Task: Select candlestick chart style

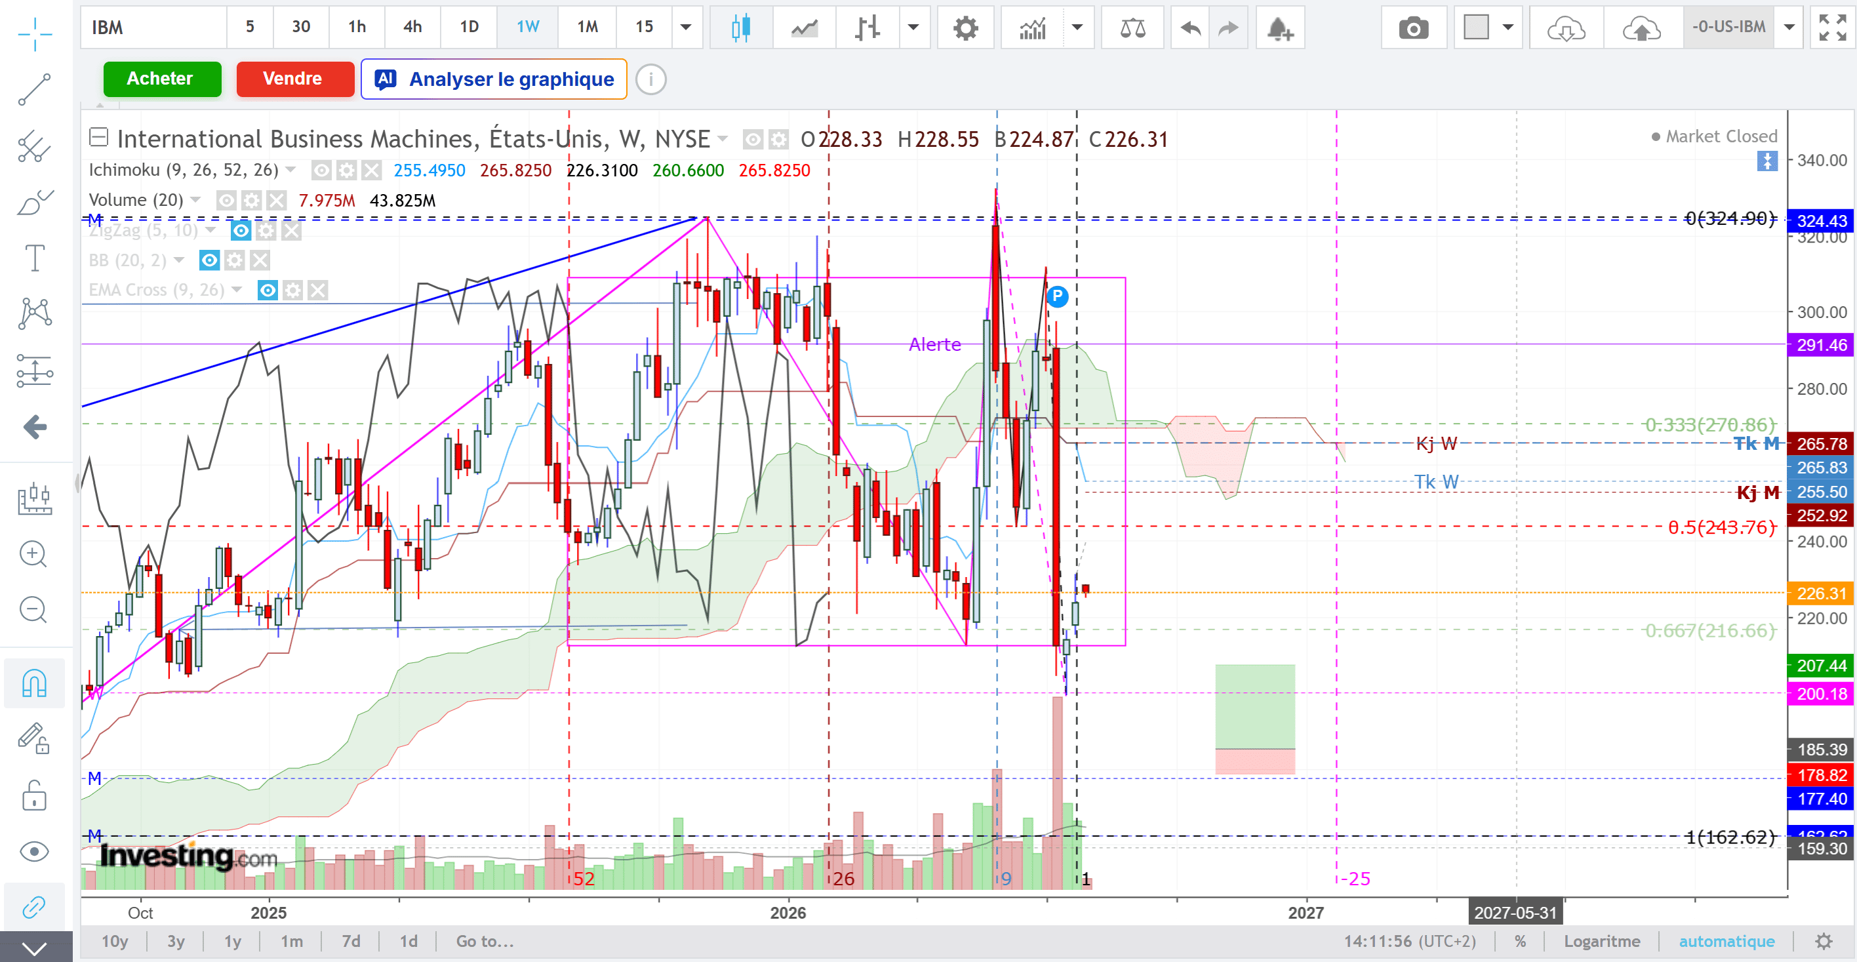Action: pyautogui.click(x=740, y=28)
